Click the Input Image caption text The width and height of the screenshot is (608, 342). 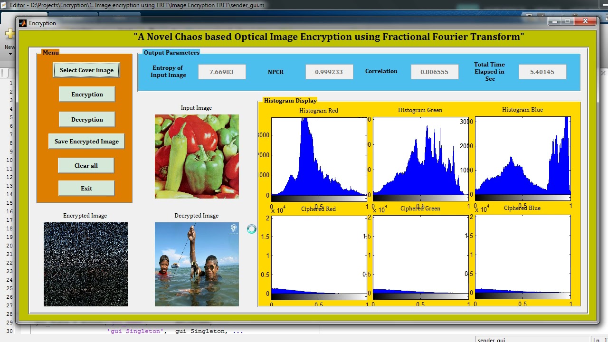[196, 108]
